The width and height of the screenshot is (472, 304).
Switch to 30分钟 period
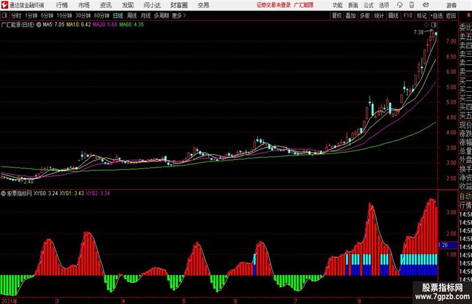(83, 16)
